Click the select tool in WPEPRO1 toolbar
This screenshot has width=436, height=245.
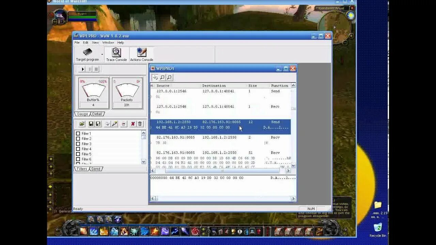click(155, 78)
